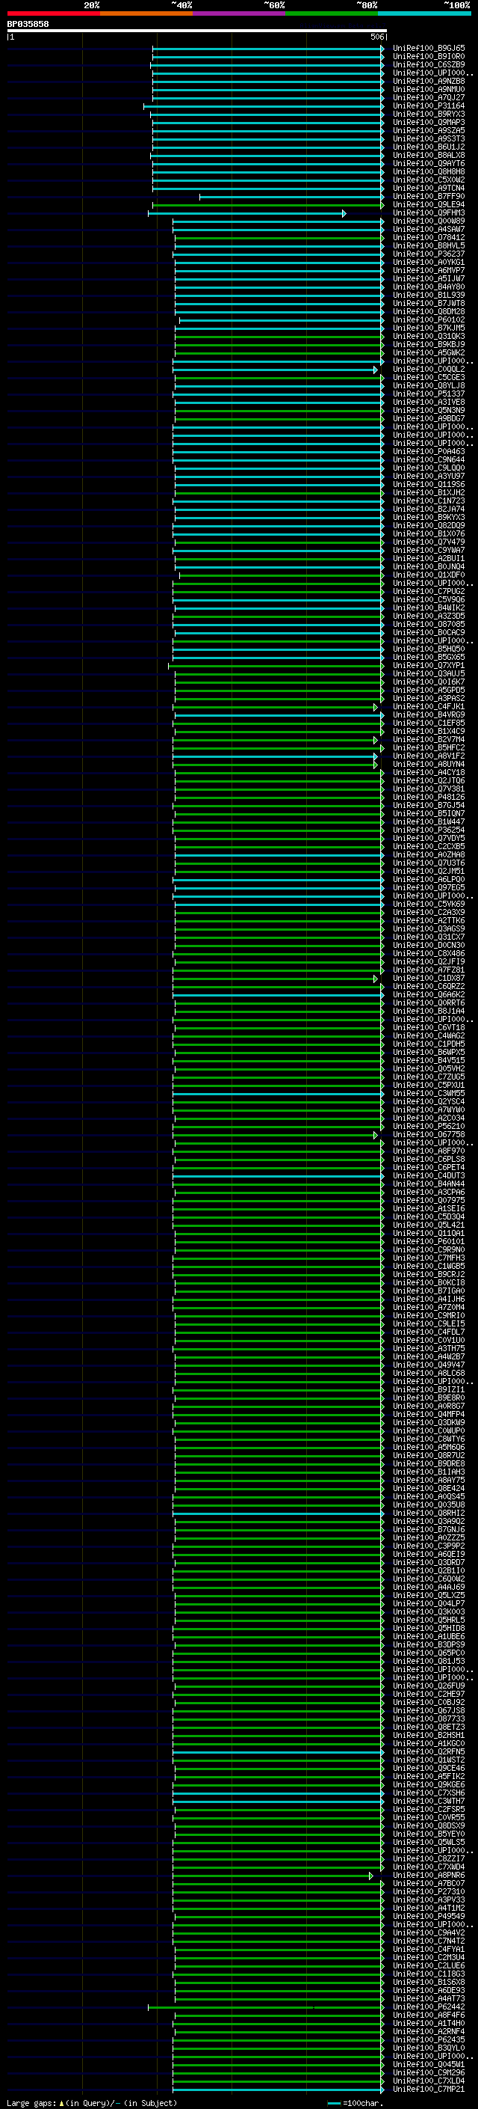Select the UniRef100_A5GWK2 label

click(x=429, y=353)
